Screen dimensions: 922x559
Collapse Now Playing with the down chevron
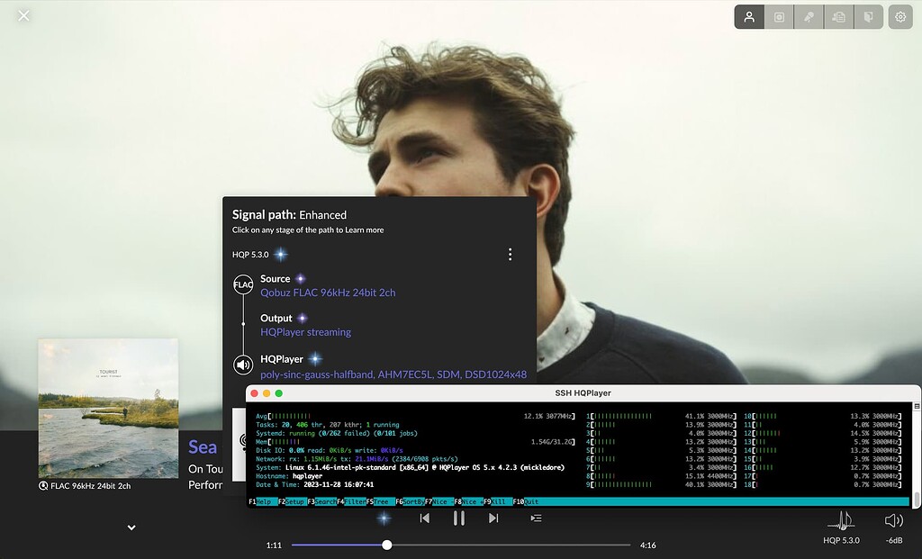(131, 527)
